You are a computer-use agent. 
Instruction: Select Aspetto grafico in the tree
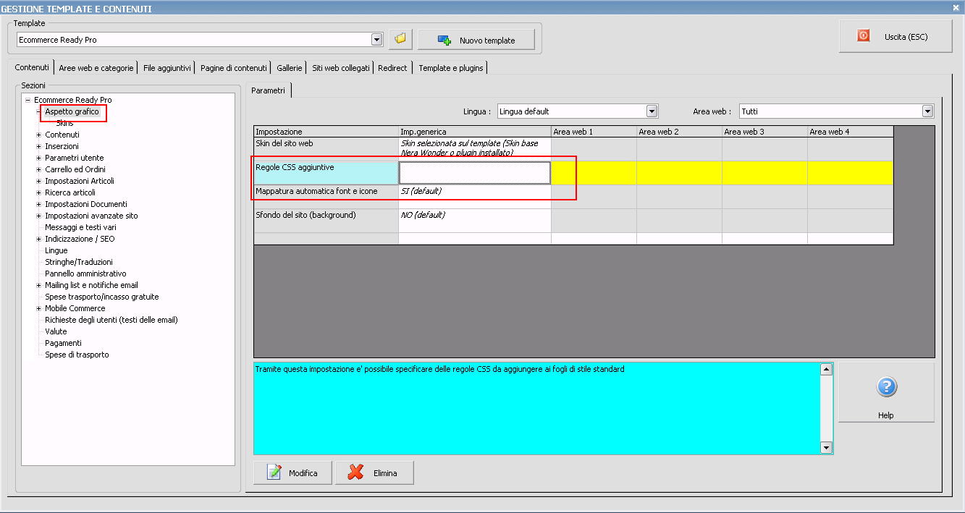pyautogui.click(x=72, y=111)
